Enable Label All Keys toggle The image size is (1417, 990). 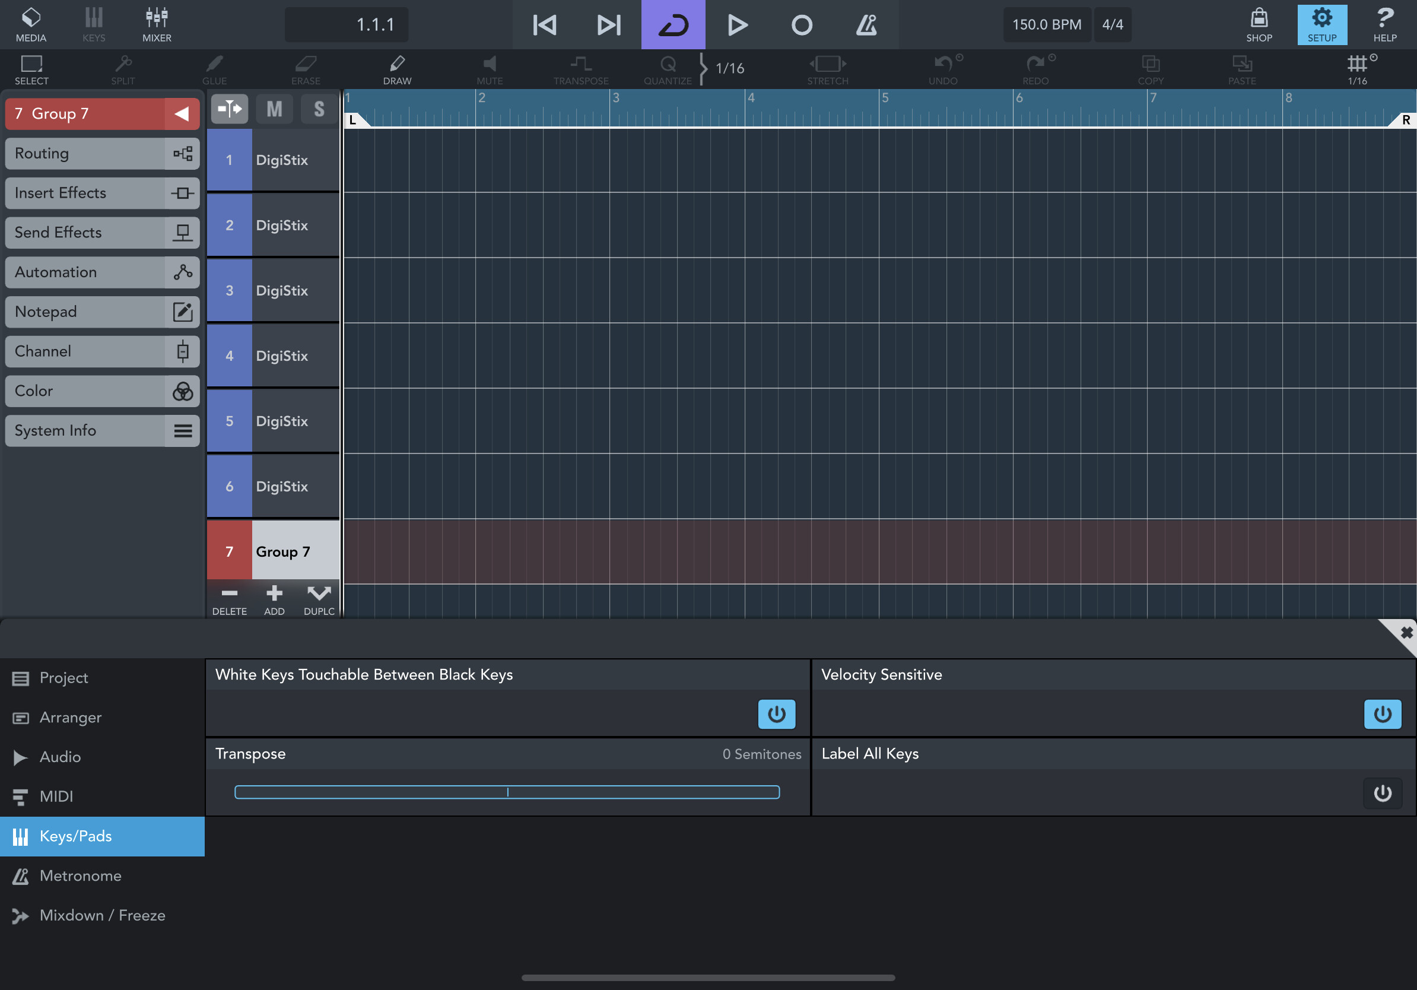(1382, 793)
